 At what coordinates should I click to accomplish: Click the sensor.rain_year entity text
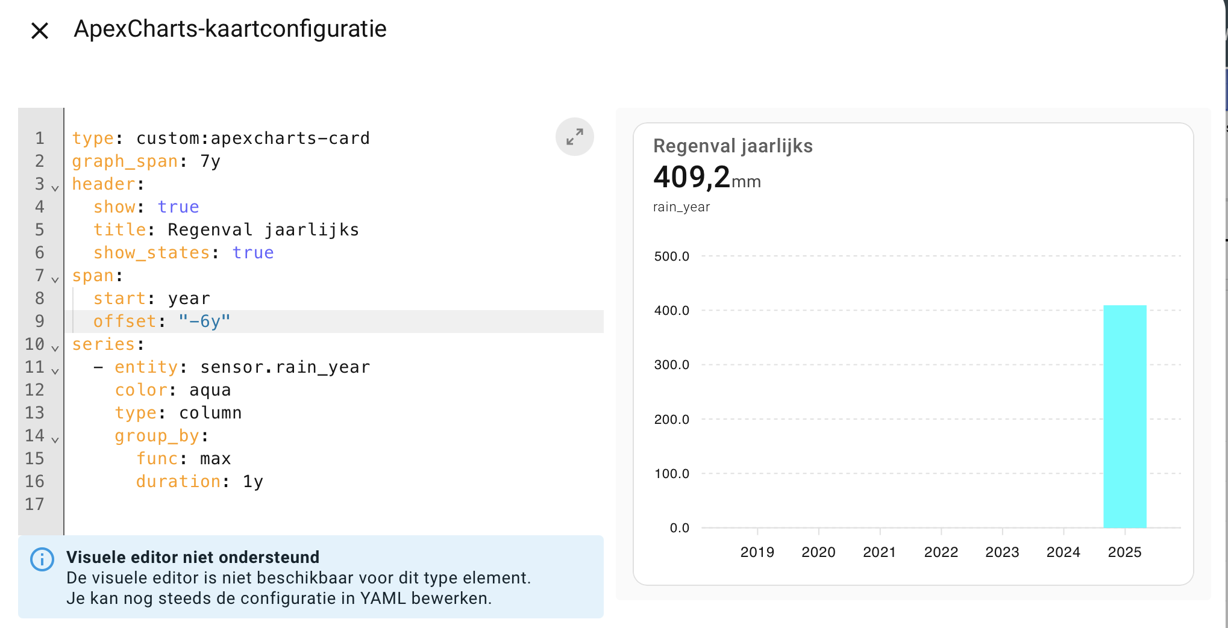(x=284, y=367)
